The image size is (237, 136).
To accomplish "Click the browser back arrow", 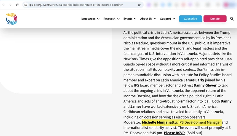I will [4, 5].
